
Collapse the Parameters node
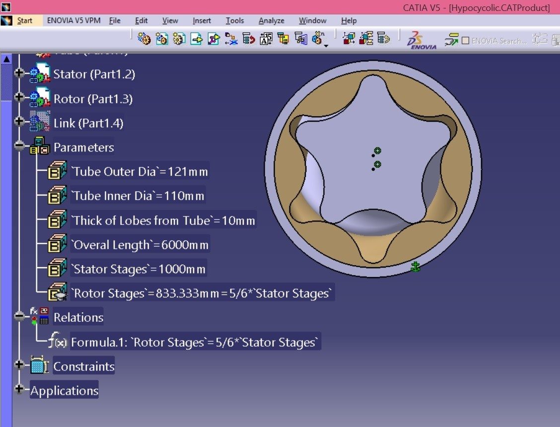click(19, 146)
